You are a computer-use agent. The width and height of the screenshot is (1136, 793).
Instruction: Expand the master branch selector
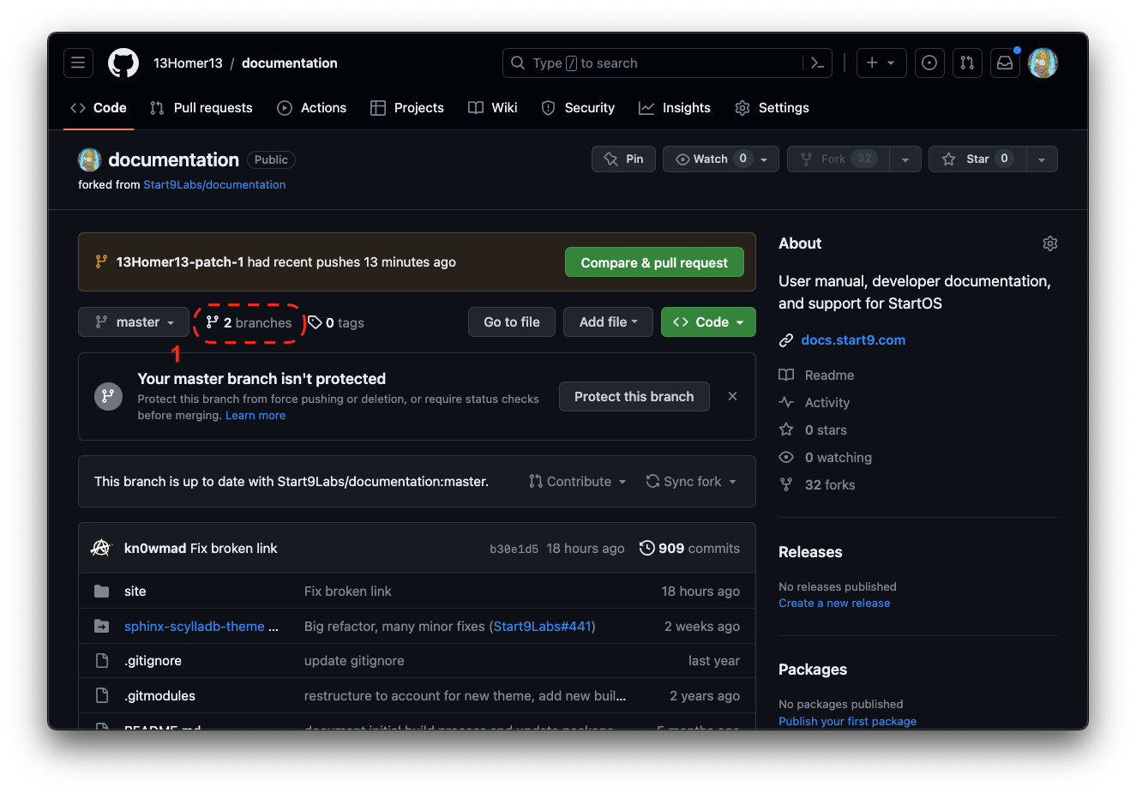[x=134, y=322]
